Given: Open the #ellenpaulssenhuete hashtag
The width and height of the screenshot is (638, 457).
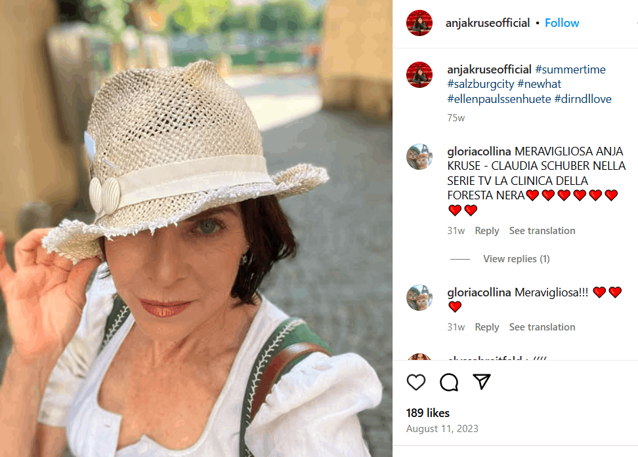Looking at the screenshot, I should (500, 99).
